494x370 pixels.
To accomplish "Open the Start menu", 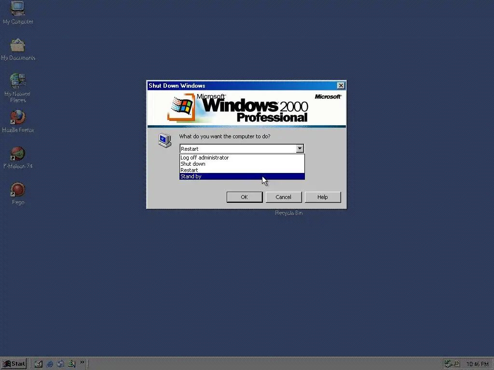I will [14, 364].
